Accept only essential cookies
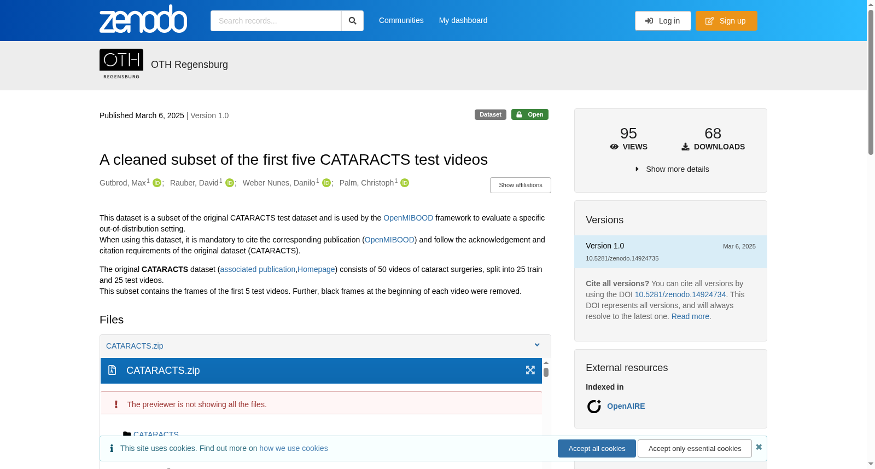This screenshot has height=469, width=875. [x=695, y=448]
